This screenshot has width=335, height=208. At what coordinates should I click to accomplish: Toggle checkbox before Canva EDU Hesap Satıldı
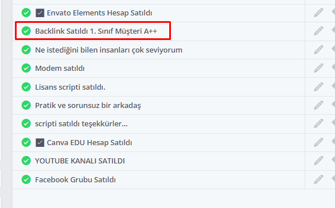pyautogui.click(x=40, y=142)
